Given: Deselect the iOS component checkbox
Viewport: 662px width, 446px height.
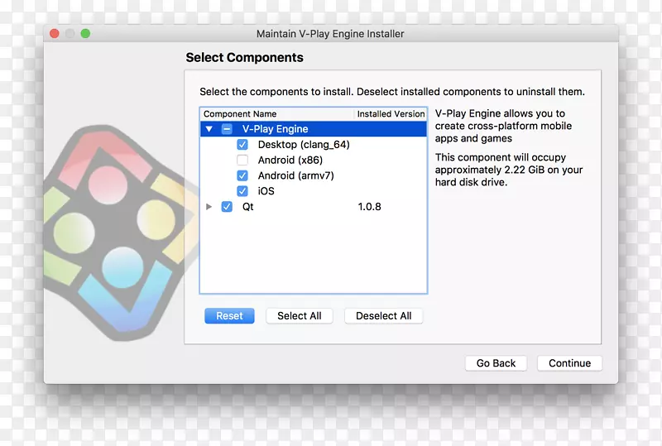Looking at the screenshot, I should [x=242, y=191].
